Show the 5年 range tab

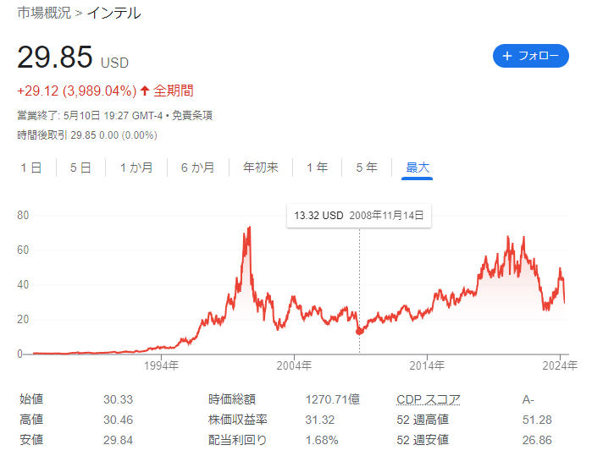367,168
